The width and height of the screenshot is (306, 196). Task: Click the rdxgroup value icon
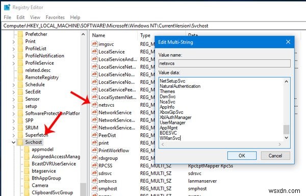(x=94, y=158)
